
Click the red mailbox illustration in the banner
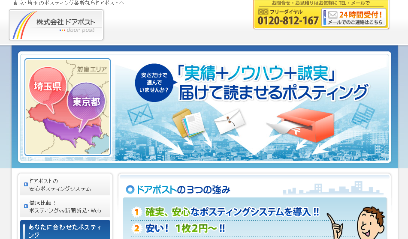coord(305,125)
